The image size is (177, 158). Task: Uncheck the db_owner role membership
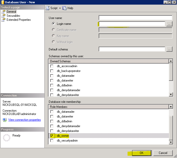tap(52, 136)
